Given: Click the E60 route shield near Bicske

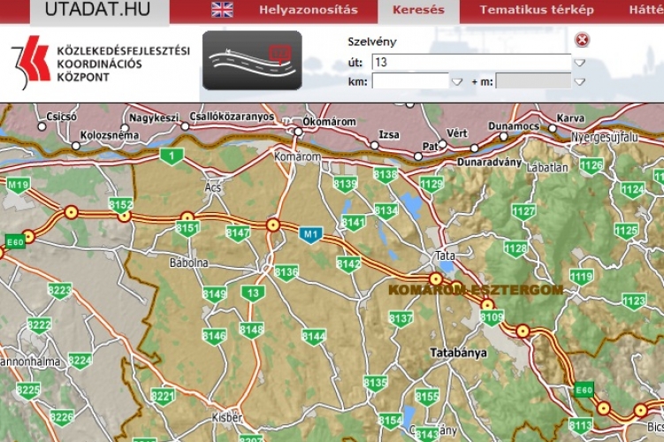Looking at the screenshot, I should click(x=583, y=390).
